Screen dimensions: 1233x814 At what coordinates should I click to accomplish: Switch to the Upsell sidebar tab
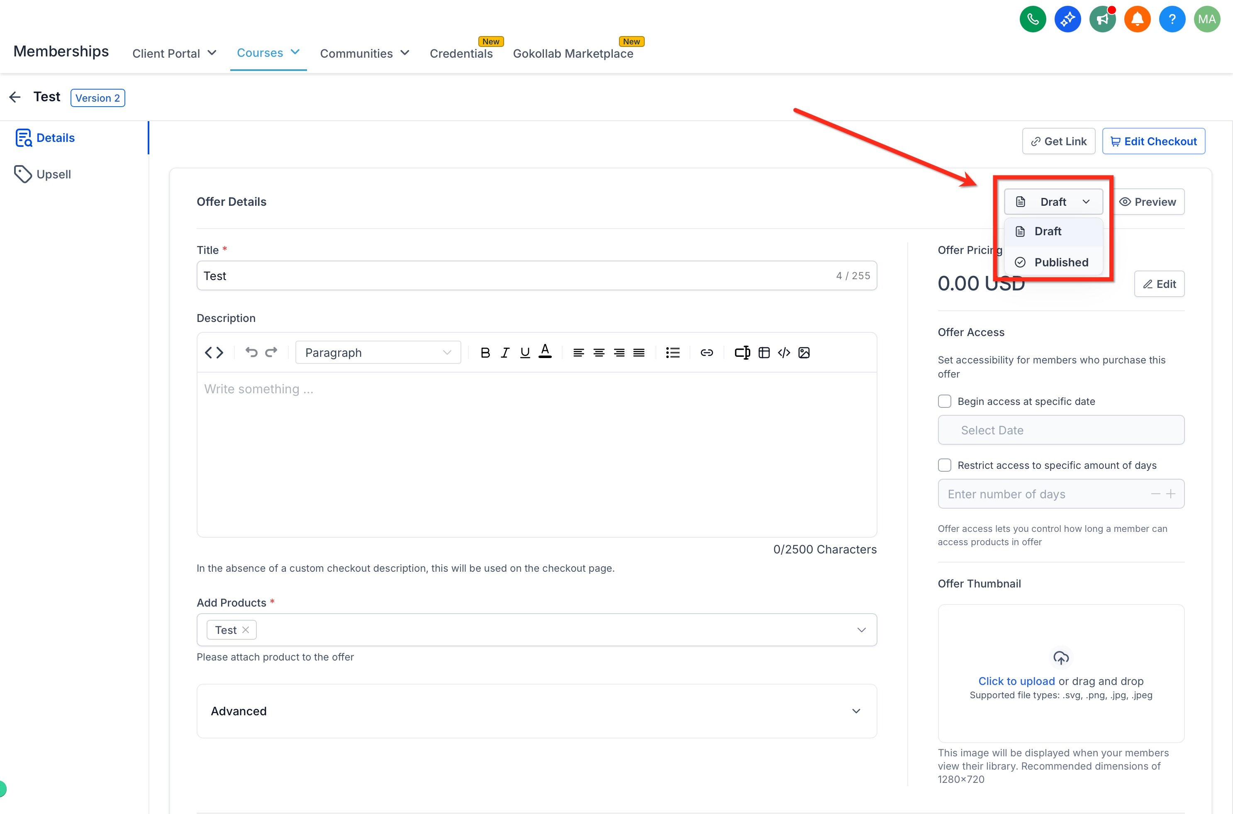(x=43, y=174)
